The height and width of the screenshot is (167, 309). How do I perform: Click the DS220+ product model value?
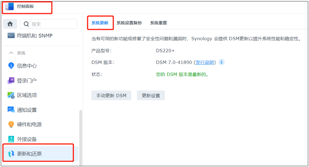165,51
